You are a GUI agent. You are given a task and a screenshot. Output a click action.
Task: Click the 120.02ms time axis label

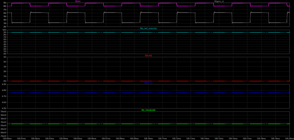[x=35, y=139]
